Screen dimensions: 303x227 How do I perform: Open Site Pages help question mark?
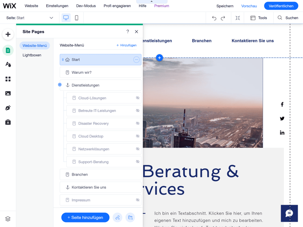tap(128, 31)
